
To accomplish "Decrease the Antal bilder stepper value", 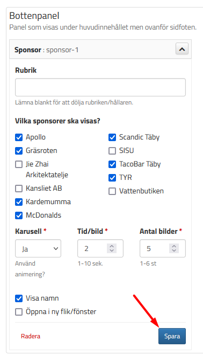I will [x=174, y=250].
